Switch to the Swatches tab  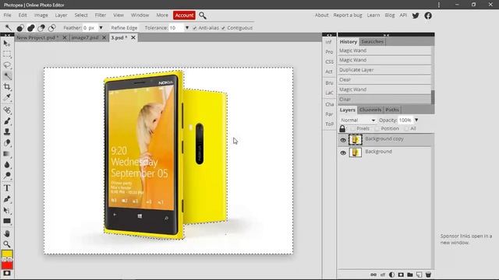tap(372, 41)
